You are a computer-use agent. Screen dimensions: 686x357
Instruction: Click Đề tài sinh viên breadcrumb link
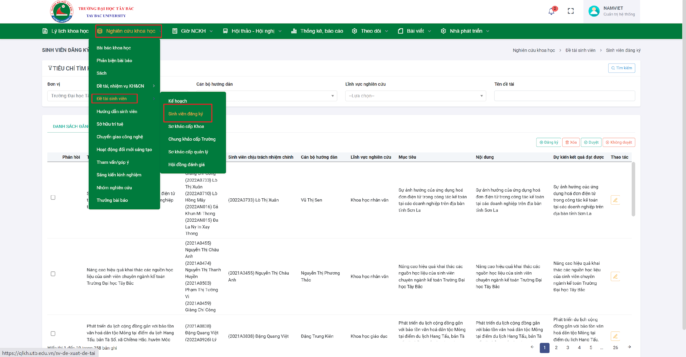[x=580, y=50]
